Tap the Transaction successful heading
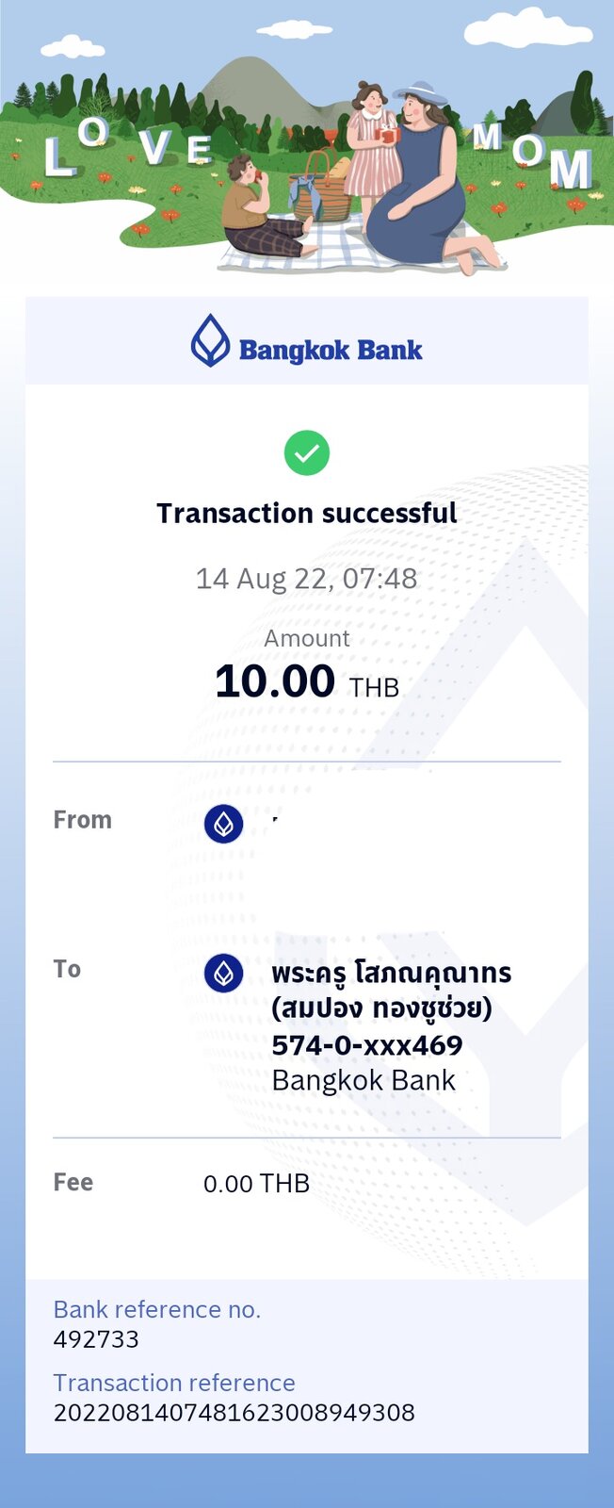Viewport: 614px width, 1508px height. pyautogui.click(x=307, y=514)
